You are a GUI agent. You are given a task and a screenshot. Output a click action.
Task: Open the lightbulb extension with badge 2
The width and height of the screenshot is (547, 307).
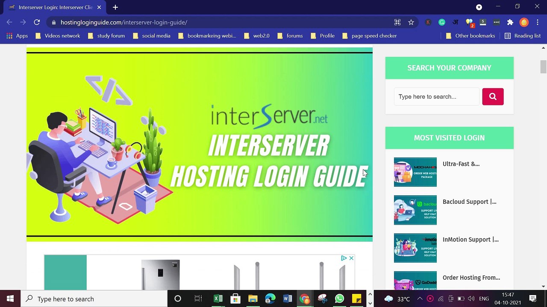click(470, 23)
